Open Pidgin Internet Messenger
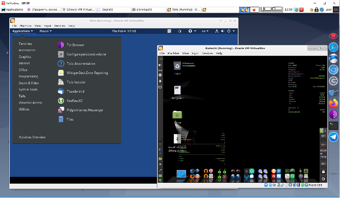The width and height of the screenshot is (340, 198). (x=81, y=110)
